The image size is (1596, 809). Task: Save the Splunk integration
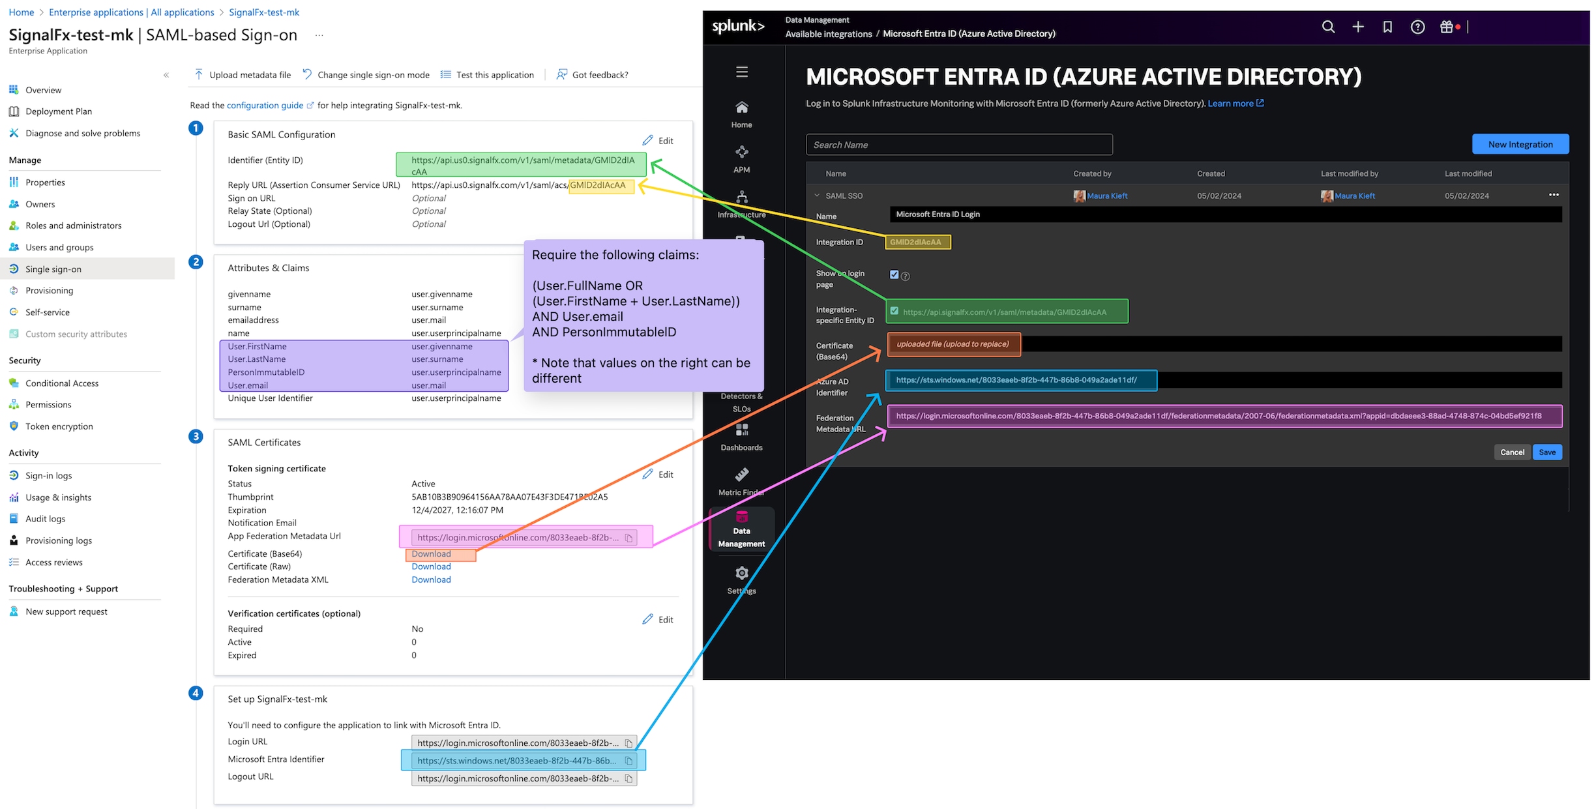coord(1547,452)
